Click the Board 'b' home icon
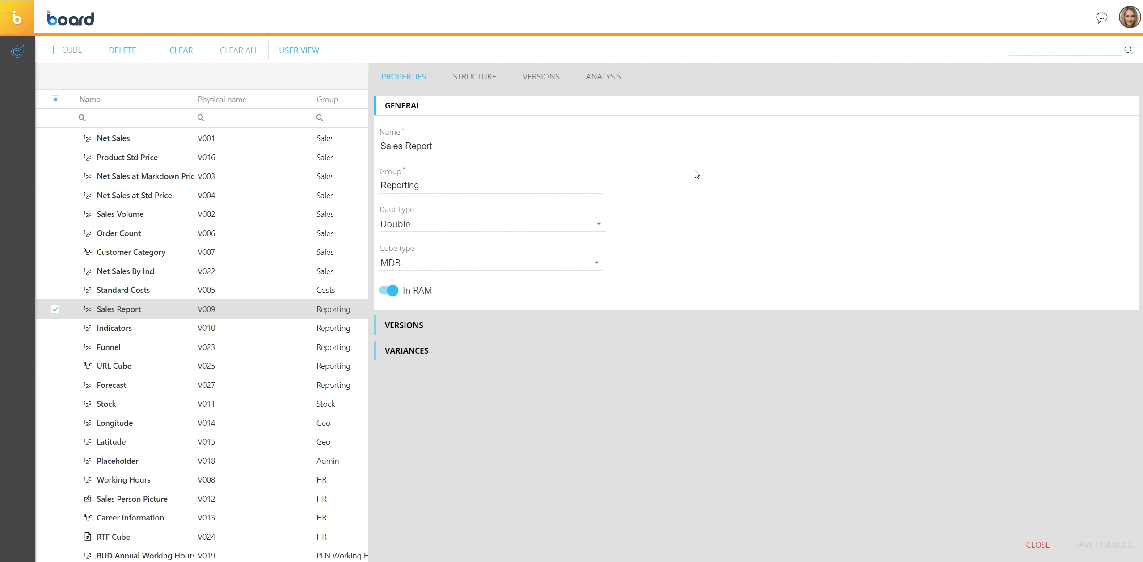The image size is (1143, 562). coord(17,18)
